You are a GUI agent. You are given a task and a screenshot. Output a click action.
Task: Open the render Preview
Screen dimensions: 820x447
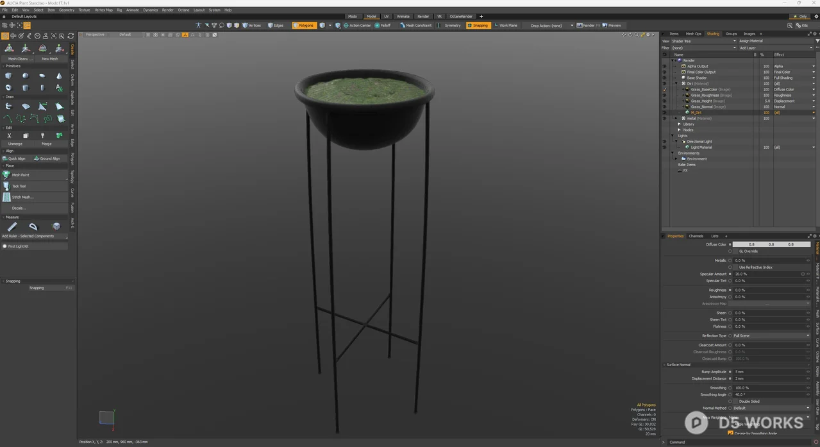point(612,26)
